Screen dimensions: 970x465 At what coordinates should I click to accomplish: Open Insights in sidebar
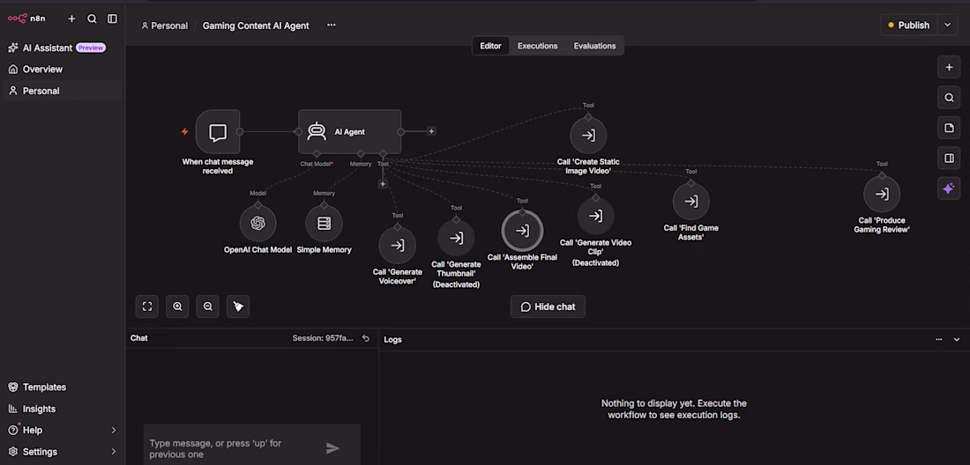(39, 409)
